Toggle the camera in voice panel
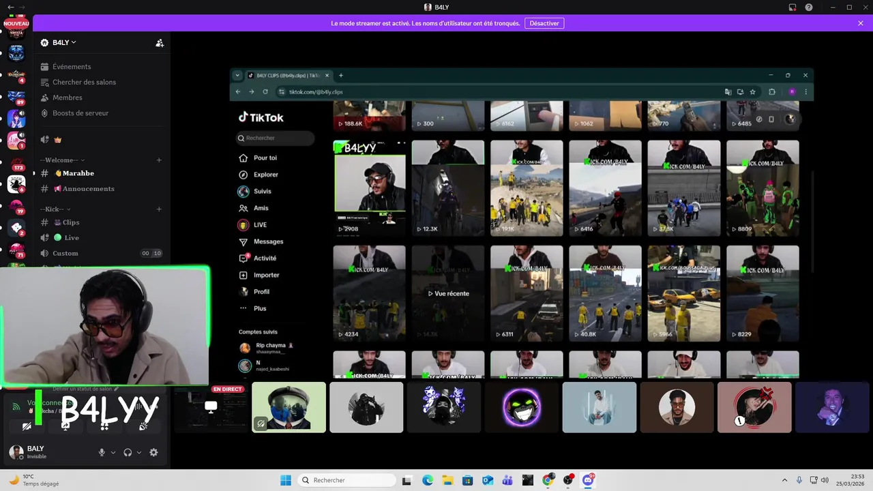The height and width of the screenshot is (491, 873). (x=27, y=426)
